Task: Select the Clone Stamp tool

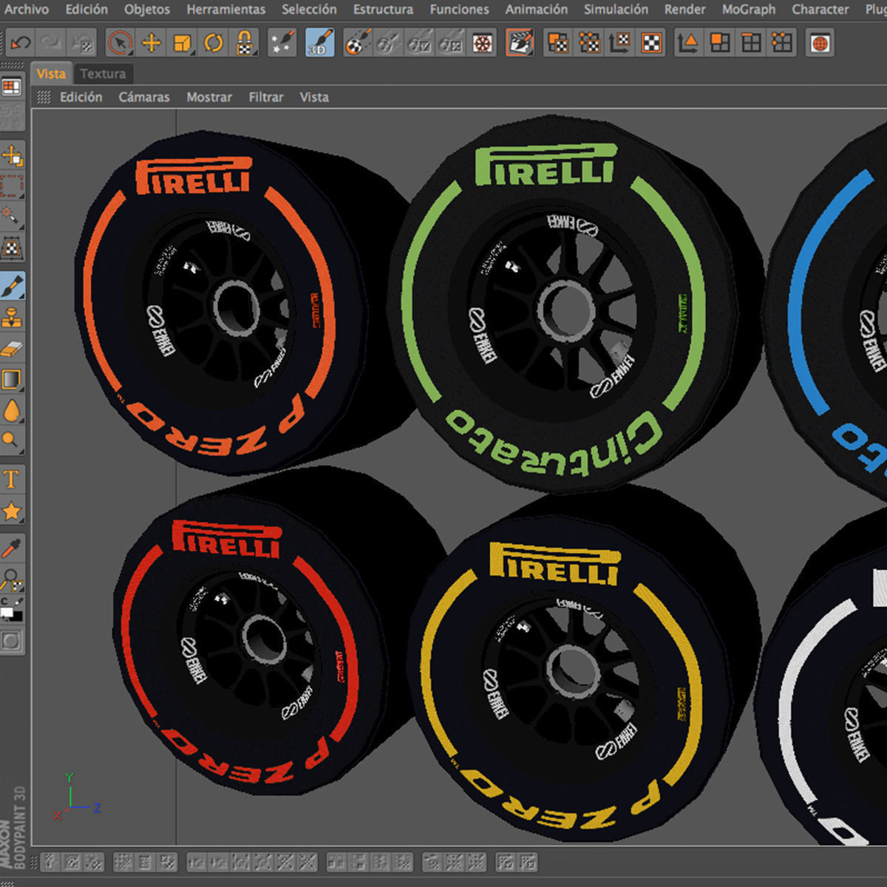Action: 12,318
